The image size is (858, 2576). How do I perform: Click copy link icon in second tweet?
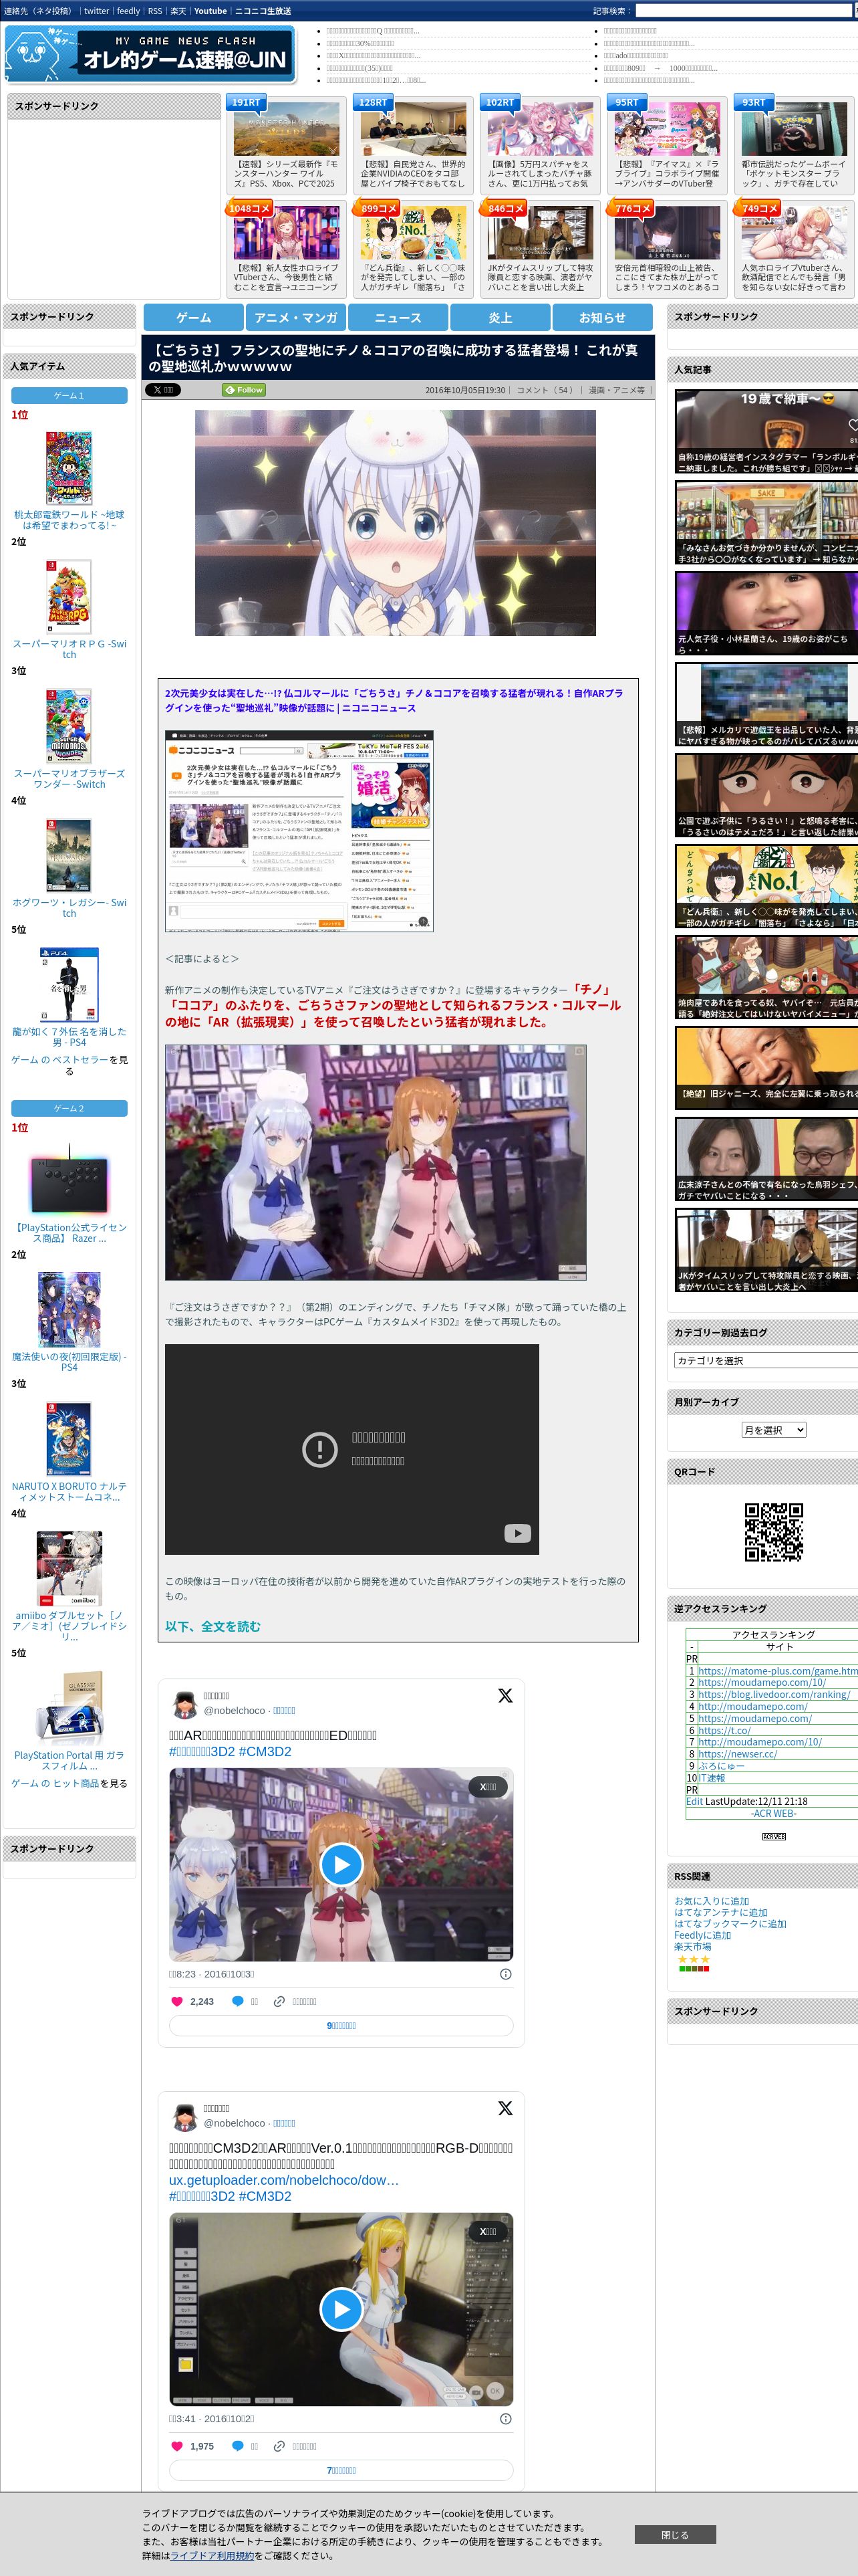tap(280, 2446)
